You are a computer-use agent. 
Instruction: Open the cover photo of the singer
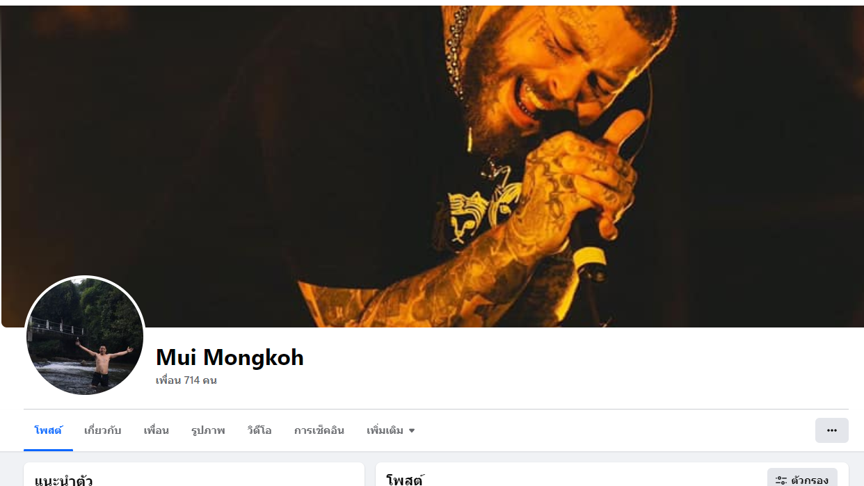[x=432, y=166]
